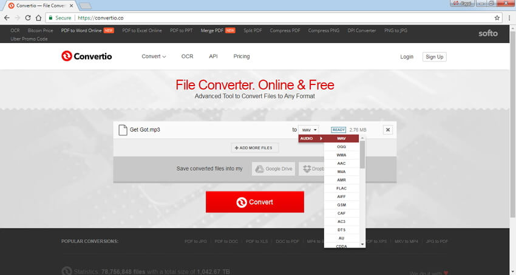516x275 pixels.
Task: Open the OCR page in header nav
Action: click(187, 56)
